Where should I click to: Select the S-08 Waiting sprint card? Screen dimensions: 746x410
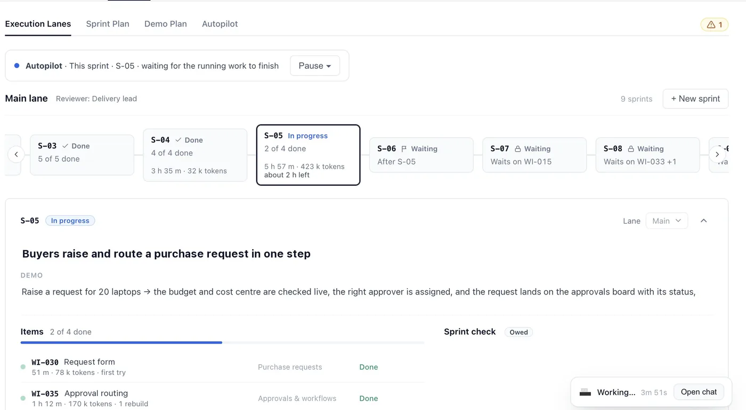pos(647,155)
